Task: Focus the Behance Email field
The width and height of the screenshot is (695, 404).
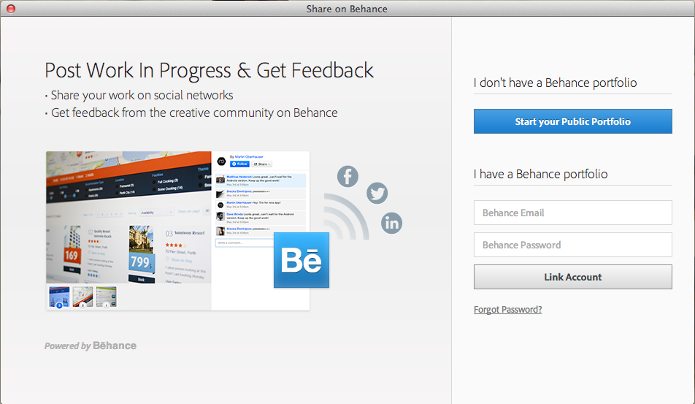Action: click(x=572, y=213)
